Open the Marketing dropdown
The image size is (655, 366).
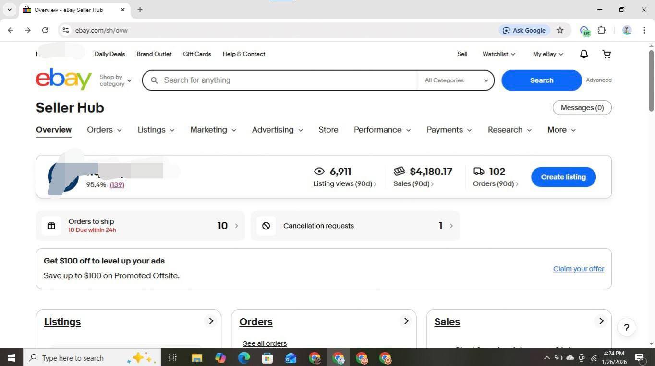click(213, 130)
